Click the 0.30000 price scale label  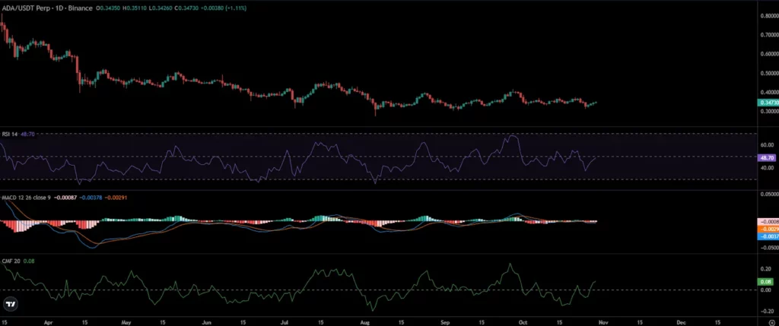click(x=769, y=111)
